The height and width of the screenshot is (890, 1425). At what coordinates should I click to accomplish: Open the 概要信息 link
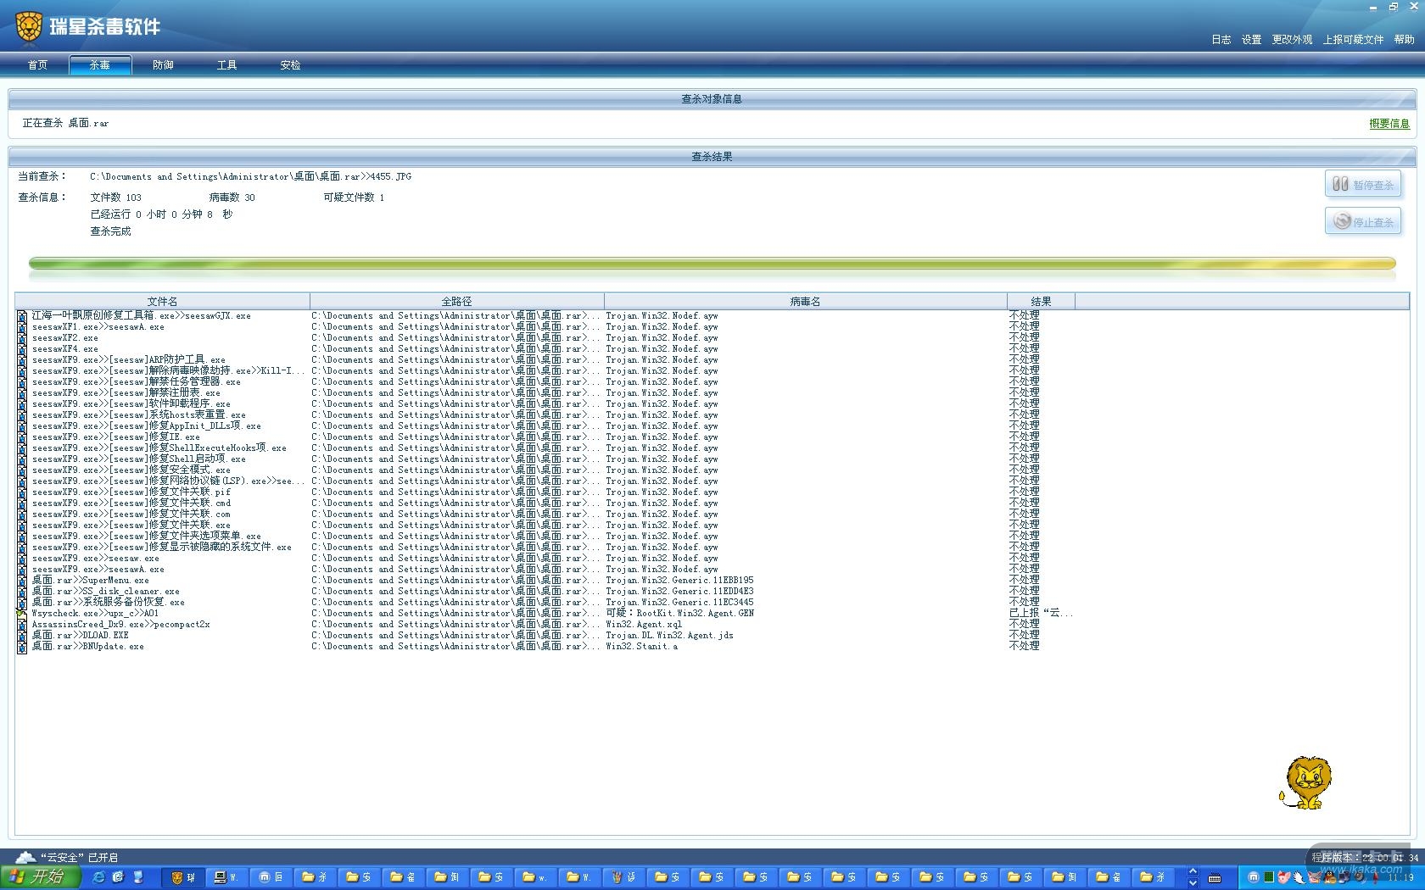1389,124
